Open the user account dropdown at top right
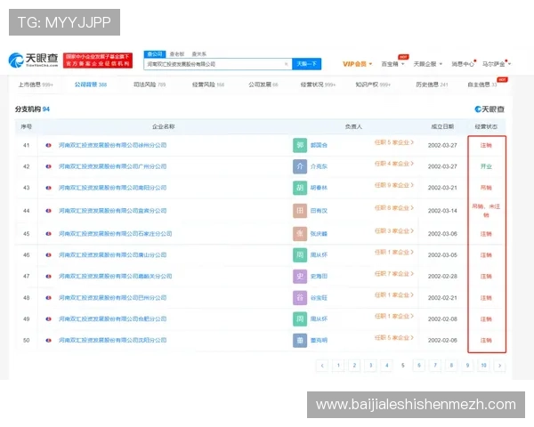 click(x=497, y=64)
